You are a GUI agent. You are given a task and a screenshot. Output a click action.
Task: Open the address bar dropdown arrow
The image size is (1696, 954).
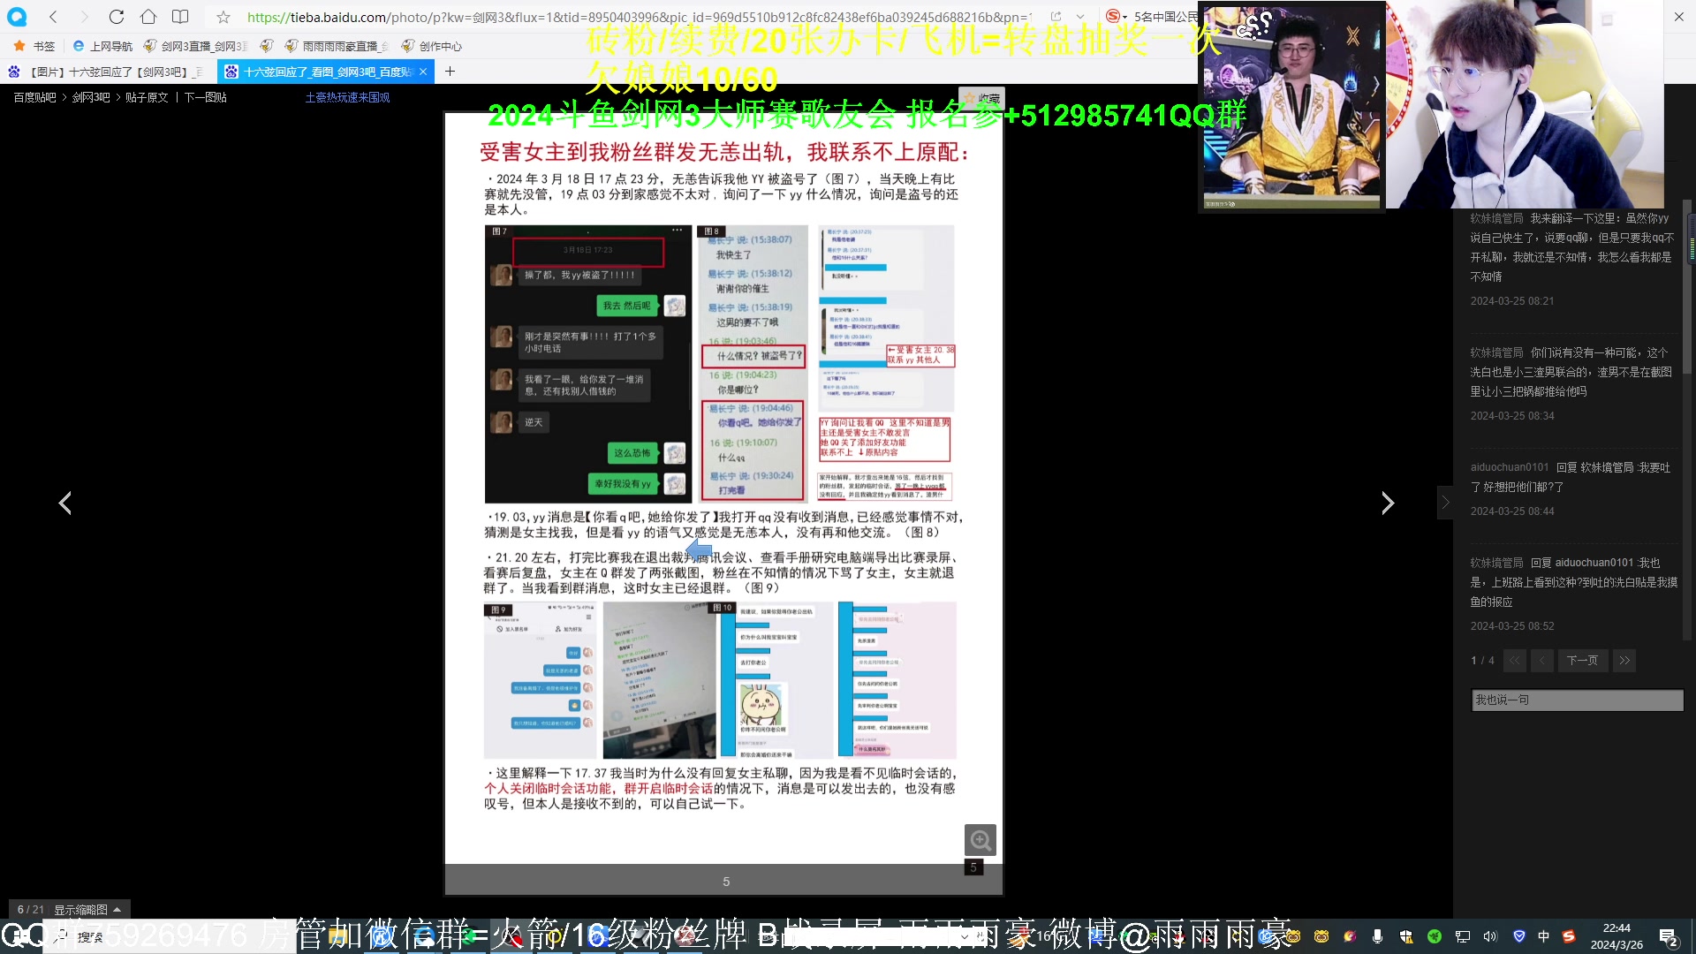click(x=1080, y=17)
